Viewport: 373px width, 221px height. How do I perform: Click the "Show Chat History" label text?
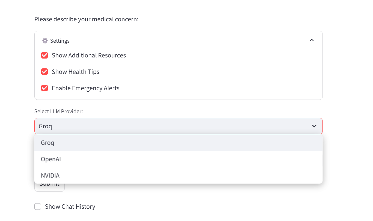[x=70, y=207]
